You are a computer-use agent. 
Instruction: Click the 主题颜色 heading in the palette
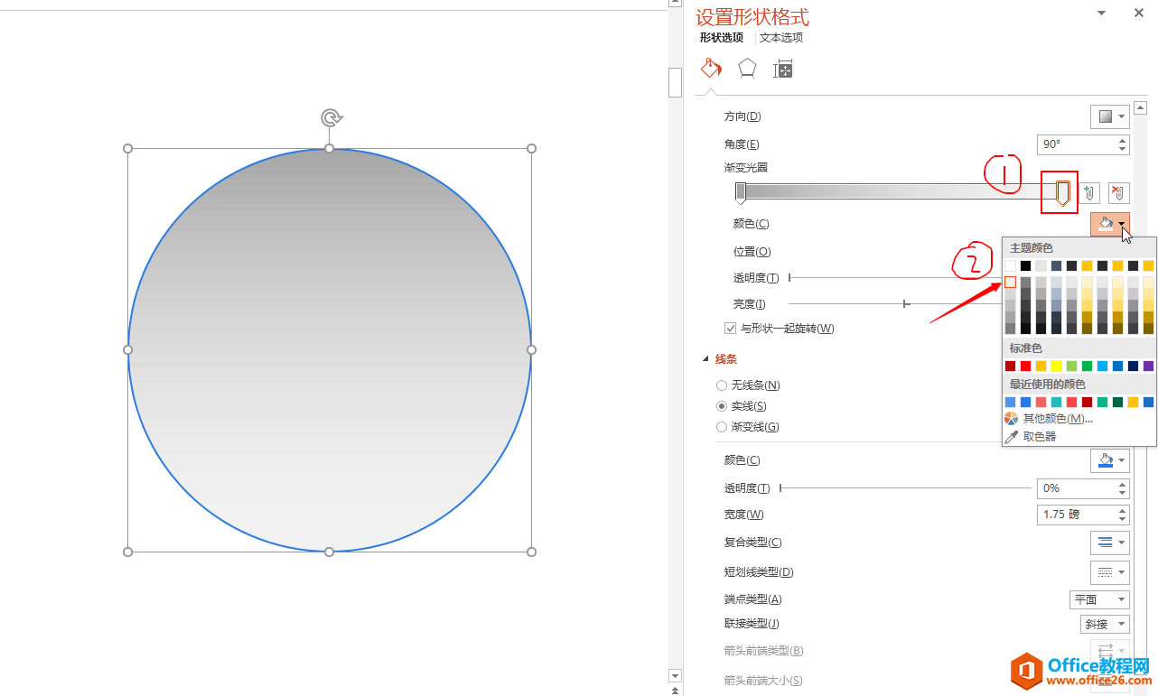(x=1032, y=247)
